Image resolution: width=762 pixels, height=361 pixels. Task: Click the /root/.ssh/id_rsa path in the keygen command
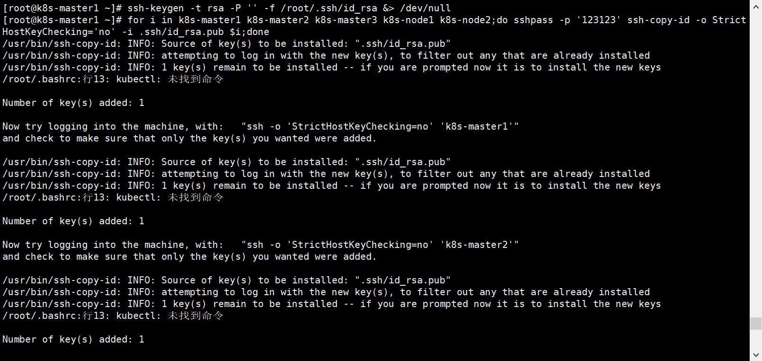pyautogui.click(x=328, y=8)
